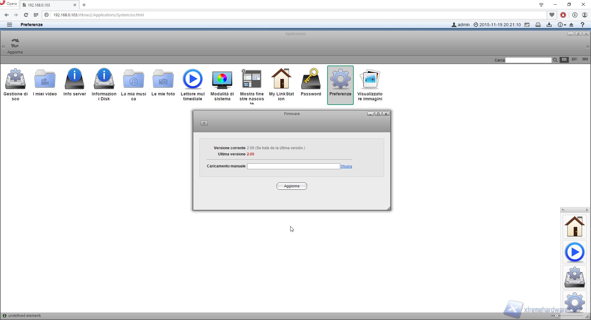Launch Lettore multimediale player
Viewport: 591px width, 320px height.
[x=193, y=79]
